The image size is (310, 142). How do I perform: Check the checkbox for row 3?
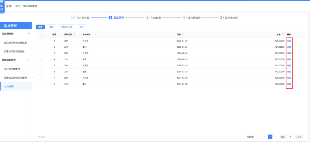click(41, 53)
